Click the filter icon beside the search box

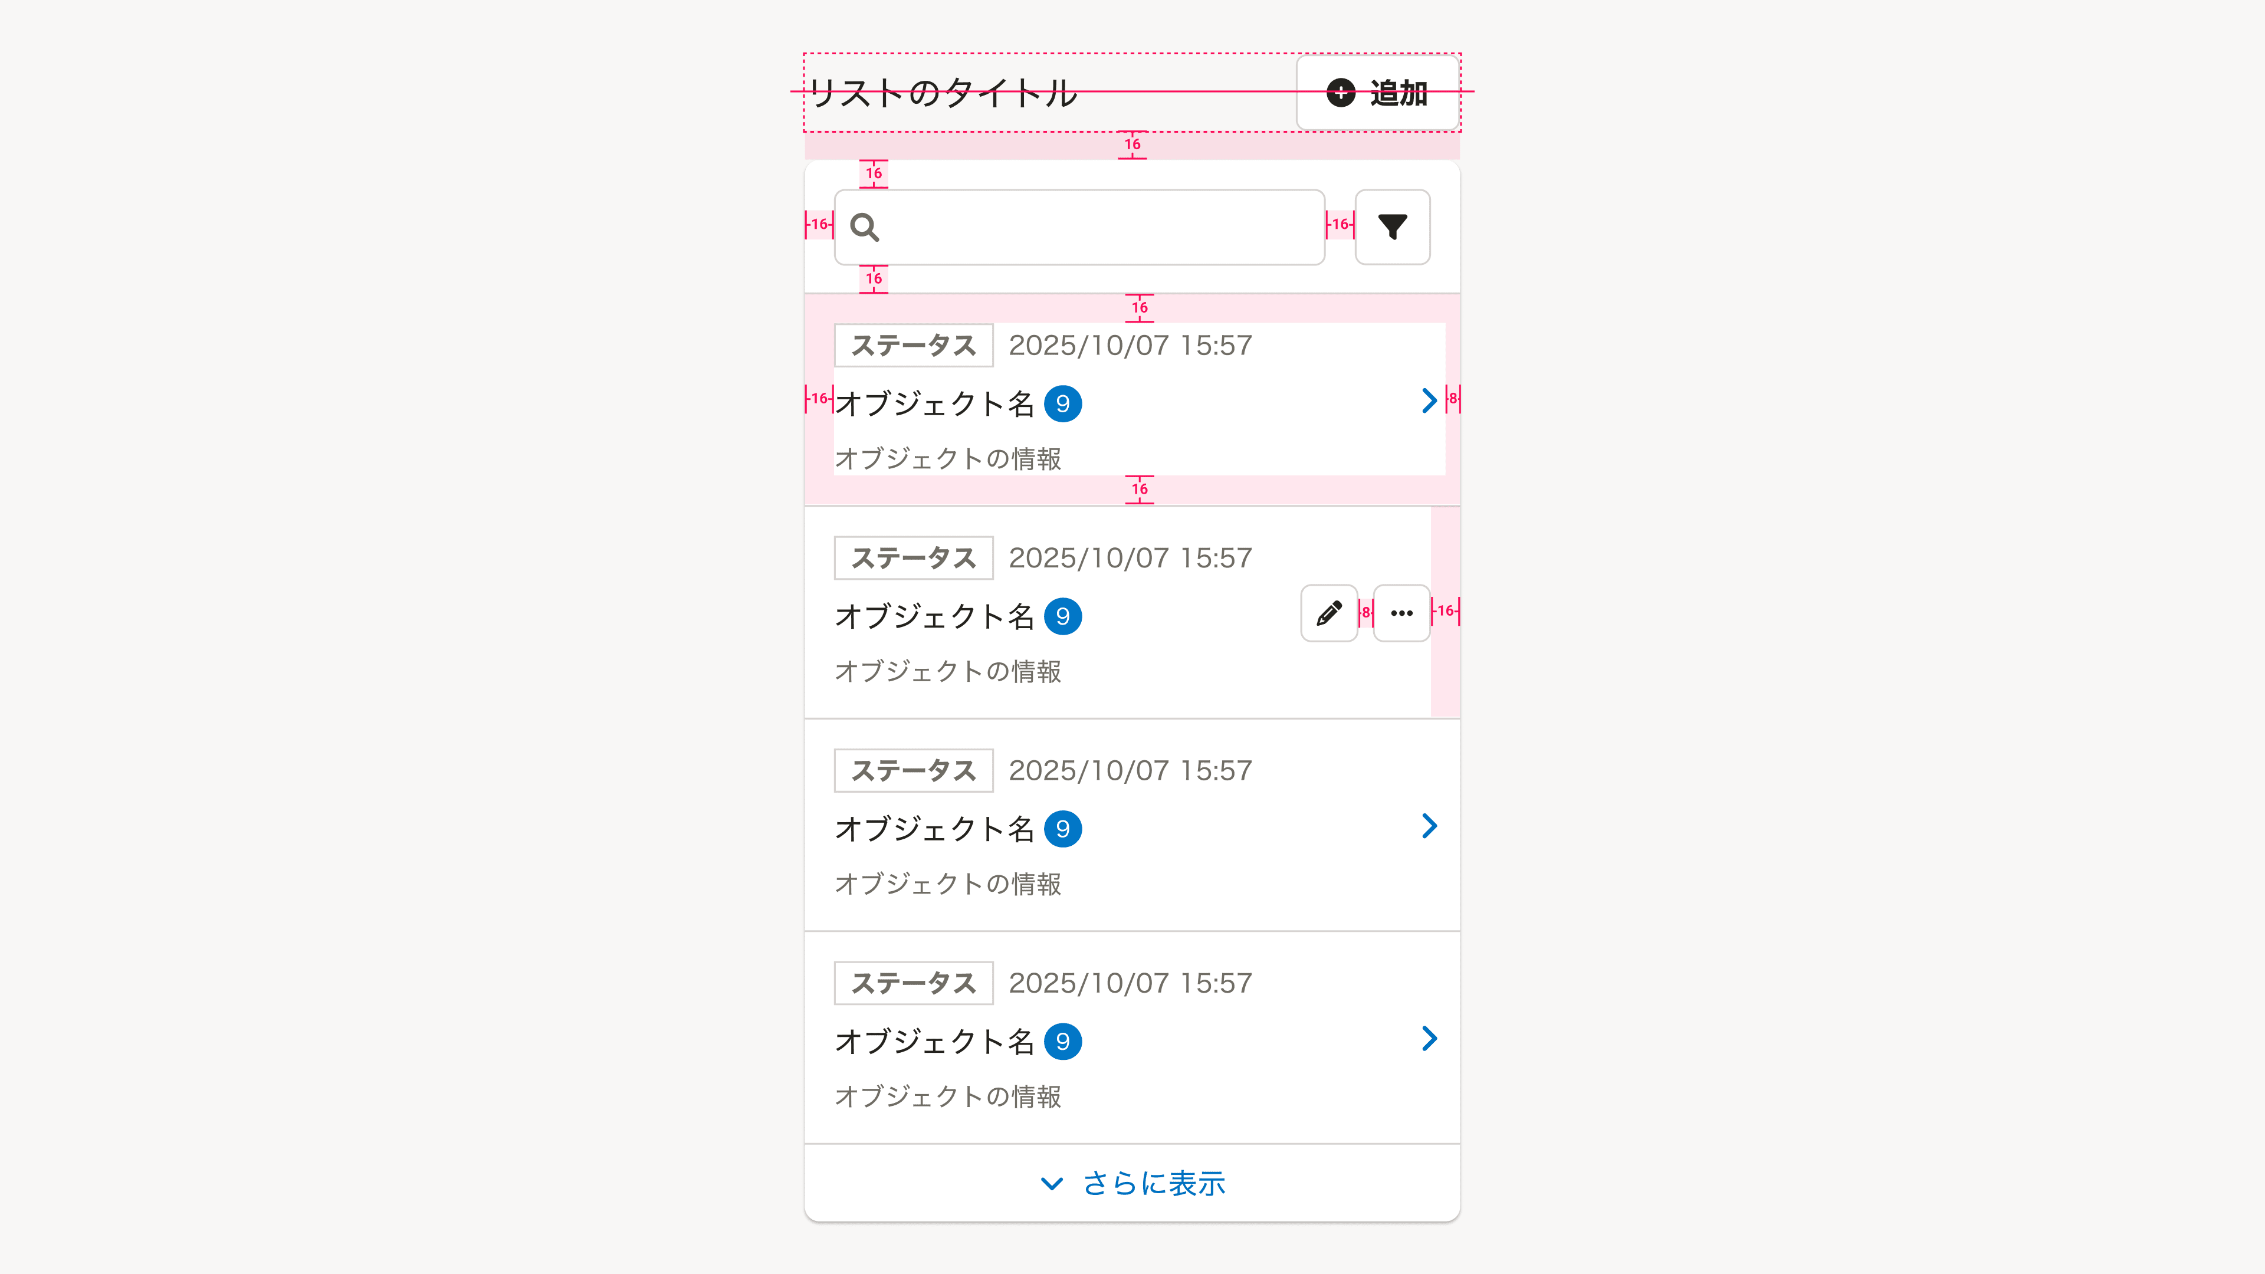click(1392, 227)
